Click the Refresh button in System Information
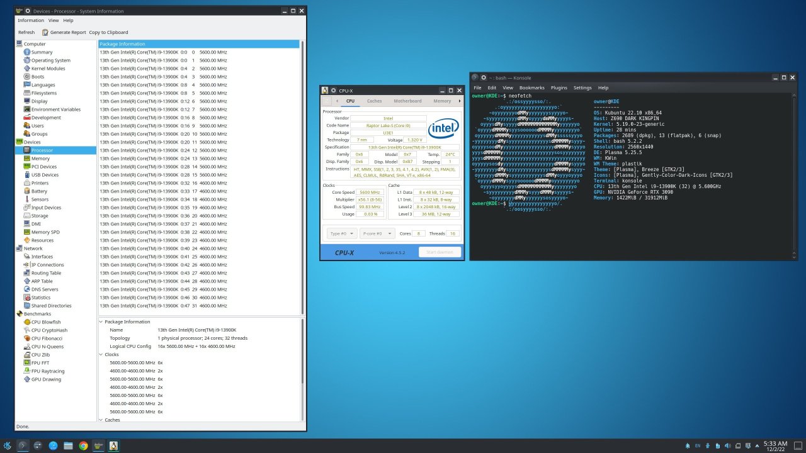Image resolution: width=806 pixels, height=453 pixels. coord(26,32)
